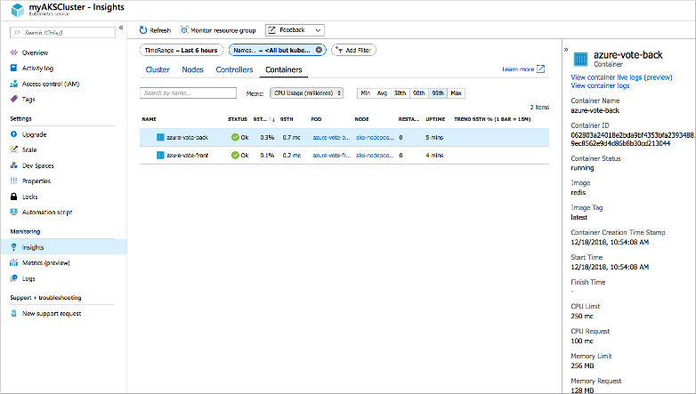Open the Properties icon in the sidebar

[x=13, y=181]
